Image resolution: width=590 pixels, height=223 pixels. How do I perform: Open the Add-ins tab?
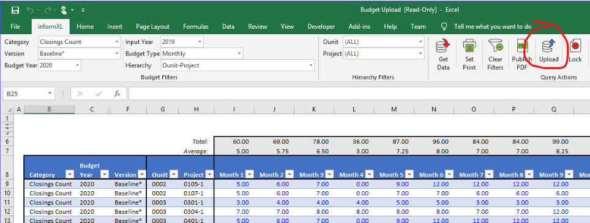tap(359, 27)
